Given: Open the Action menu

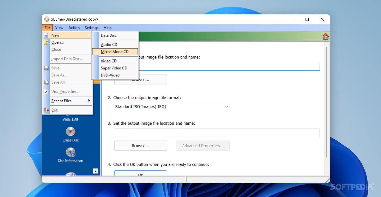Looking at the screenshot, I should click(x=74, y=28).
